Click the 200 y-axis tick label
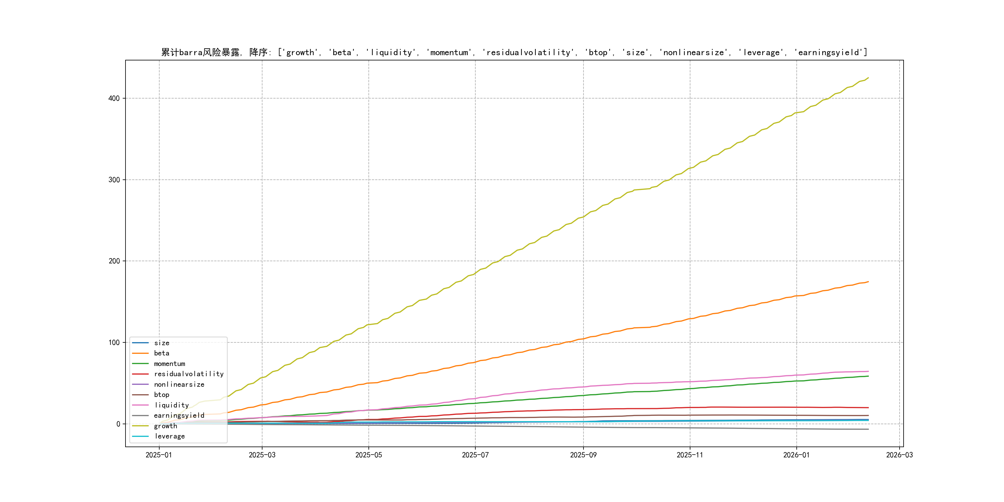 point(114,261)
